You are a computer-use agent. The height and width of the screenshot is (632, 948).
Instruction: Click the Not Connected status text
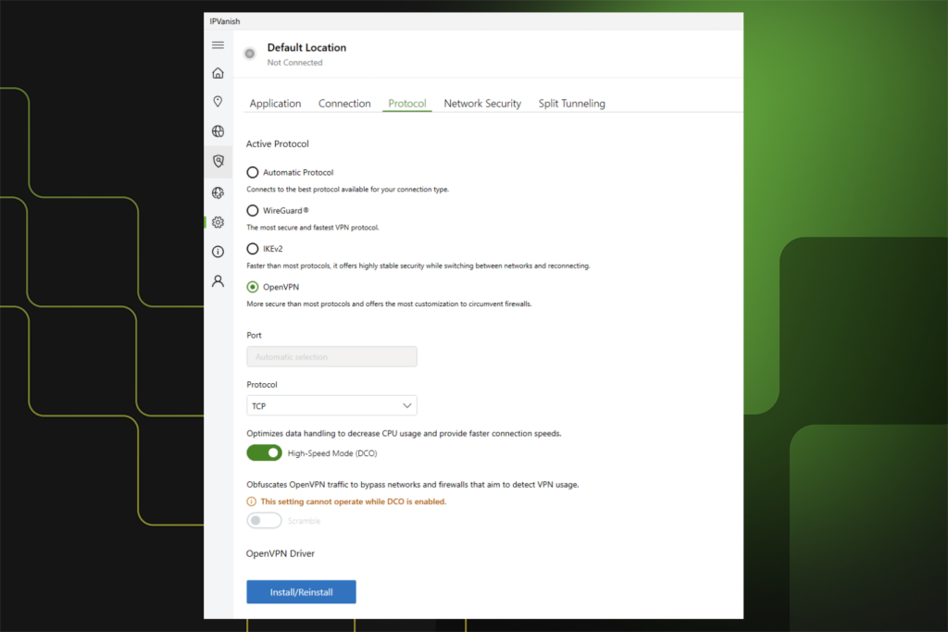click(x=295, y=62)
